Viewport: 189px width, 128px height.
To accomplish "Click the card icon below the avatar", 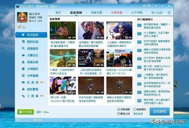I will tap(24, 27).
